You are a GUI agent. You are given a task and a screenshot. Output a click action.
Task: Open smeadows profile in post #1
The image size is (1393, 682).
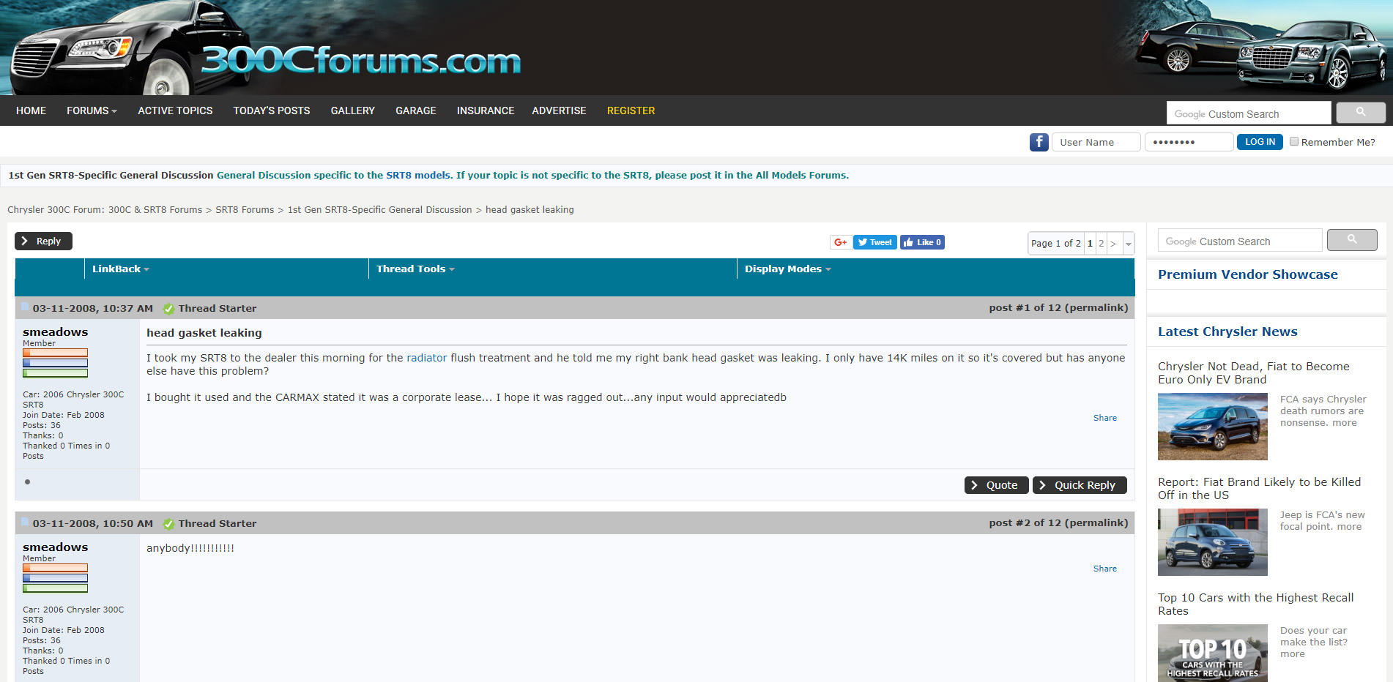[x=55, y=332]
